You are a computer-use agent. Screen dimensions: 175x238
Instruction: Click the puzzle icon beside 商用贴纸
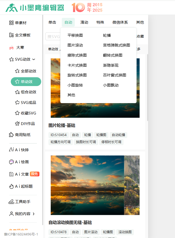point(11,135)
